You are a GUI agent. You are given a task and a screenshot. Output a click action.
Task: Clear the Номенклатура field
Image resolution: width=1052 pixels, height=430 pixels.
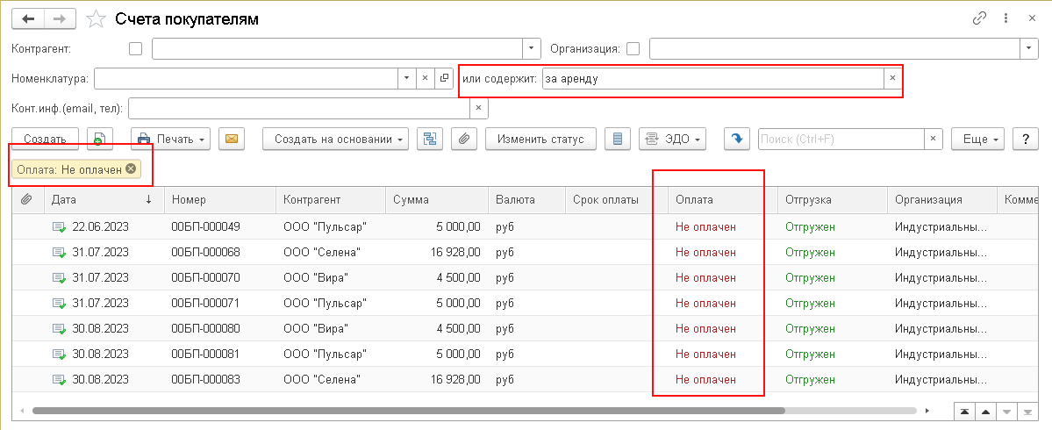click(x=425, y=78)
